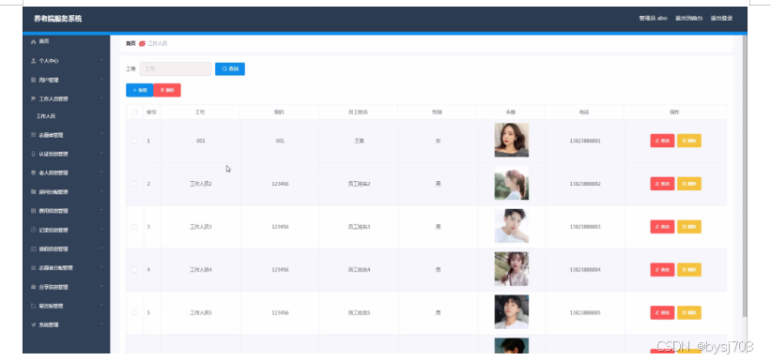Viewport: 771px width, 361px height.
Task: Tick the checkbox for row 工作人员4
Action: pyautogui.click(x=134, y=270)
